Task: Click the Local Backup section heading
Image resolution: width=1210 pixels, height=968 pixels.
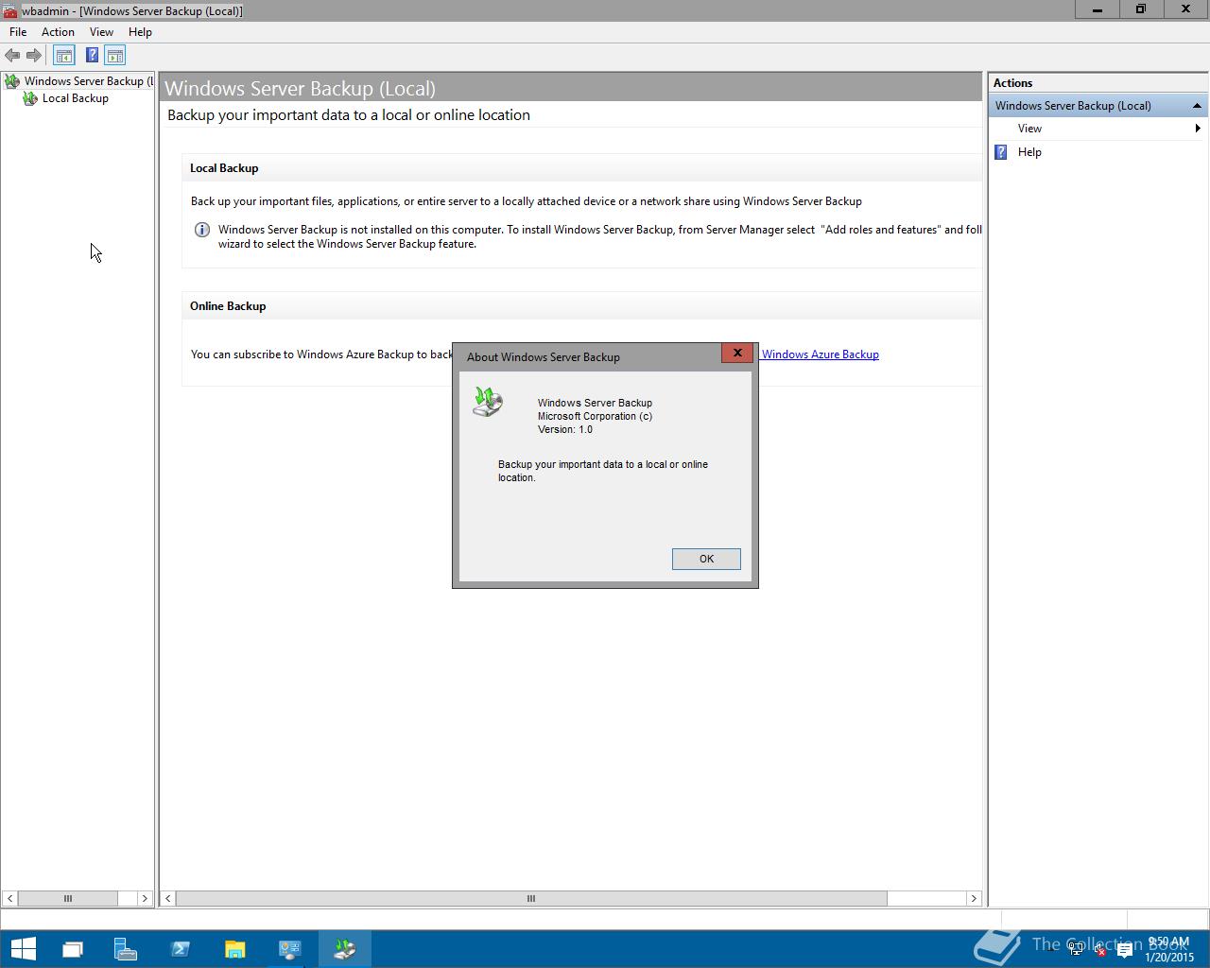Action: (224, 168)
